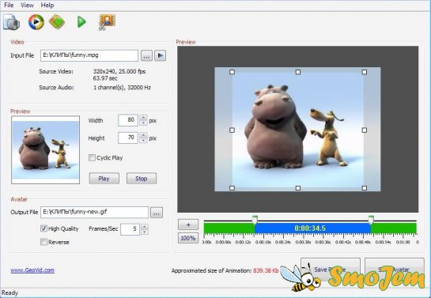The height and width of the screenshot is (298, 431).
Task: Decrease Width with the down arrow
Action: 143,123
